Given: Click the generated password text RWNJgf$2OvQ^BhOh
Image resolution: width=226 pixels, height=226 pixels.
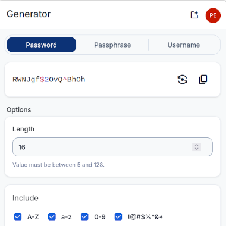Looking at the screenshot, I should [x=49, y=80].
